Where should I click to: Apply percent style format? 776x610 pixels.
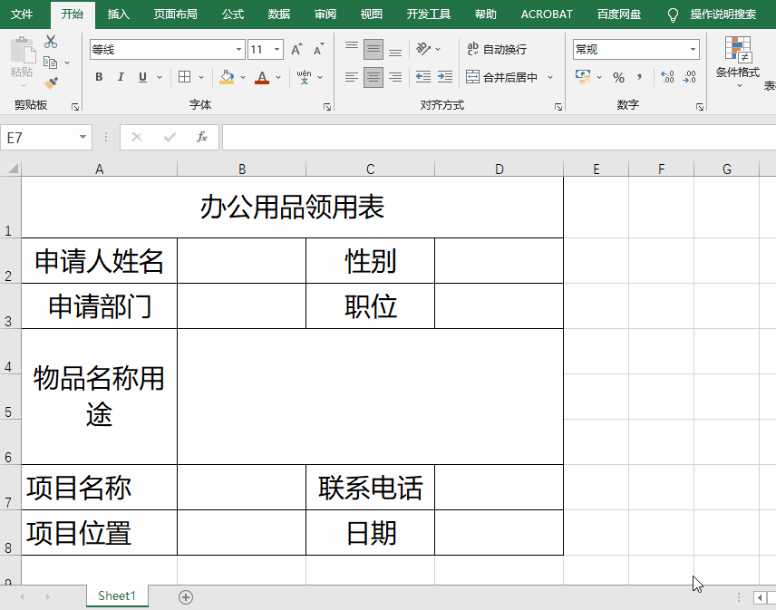[618, 77]
